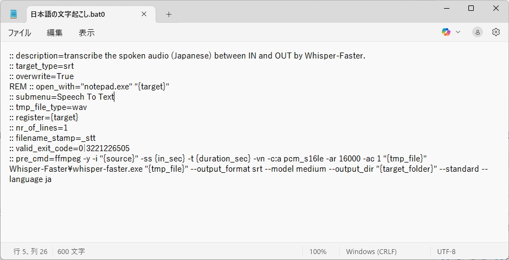Click the ':: description=transcribe' first line
This screenshot has width=509, height=260.
point(188,56)
